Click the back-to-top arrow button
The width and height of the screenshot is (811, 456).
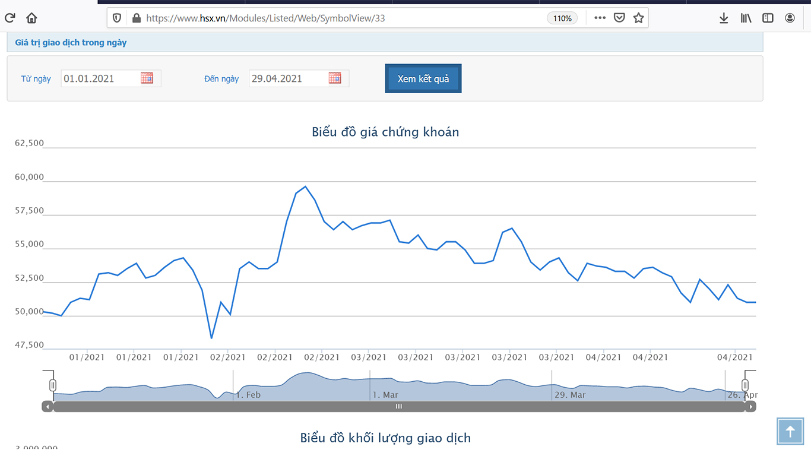tap(790, 431)
